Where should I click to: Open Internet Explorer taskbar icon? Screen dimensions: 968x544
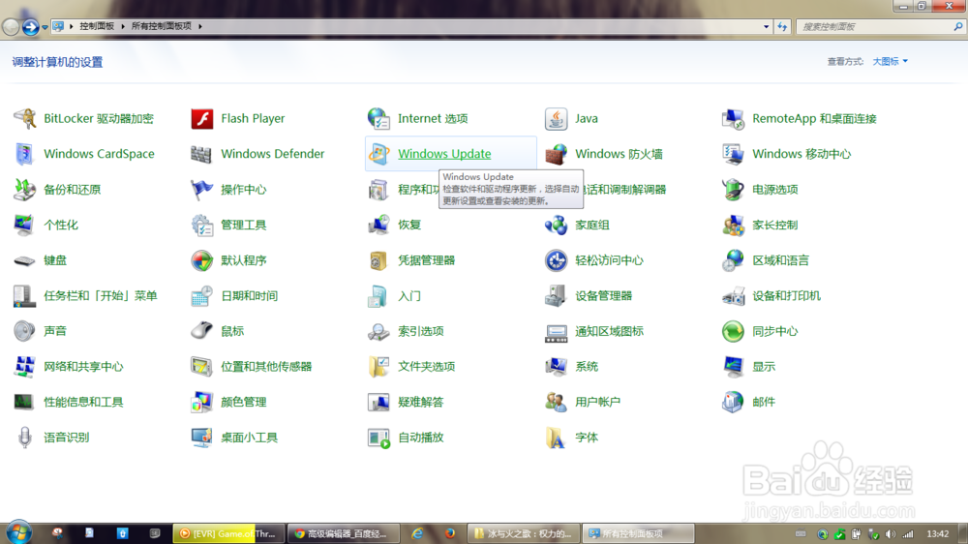coord(417,533)
